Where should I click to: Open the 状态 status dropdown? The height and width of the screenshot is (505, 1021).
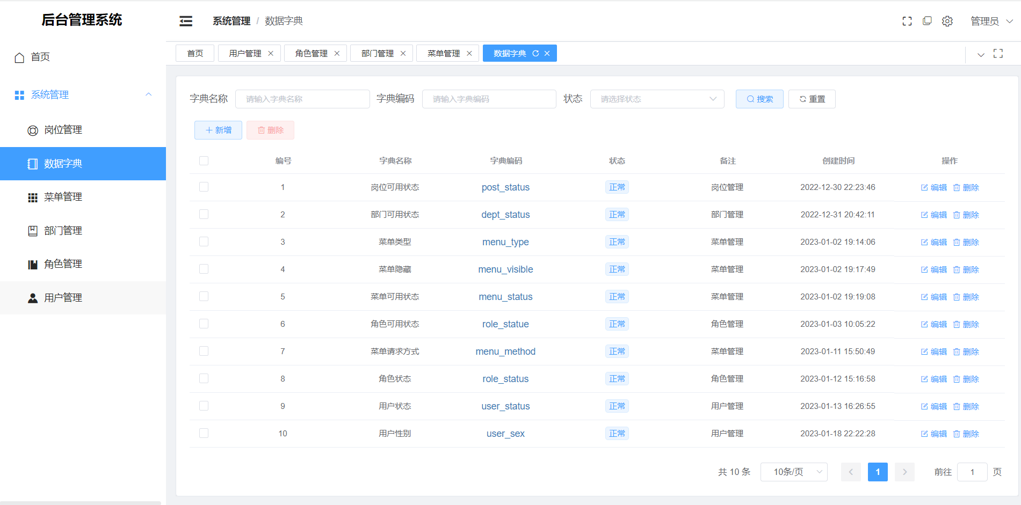[657, 99]
